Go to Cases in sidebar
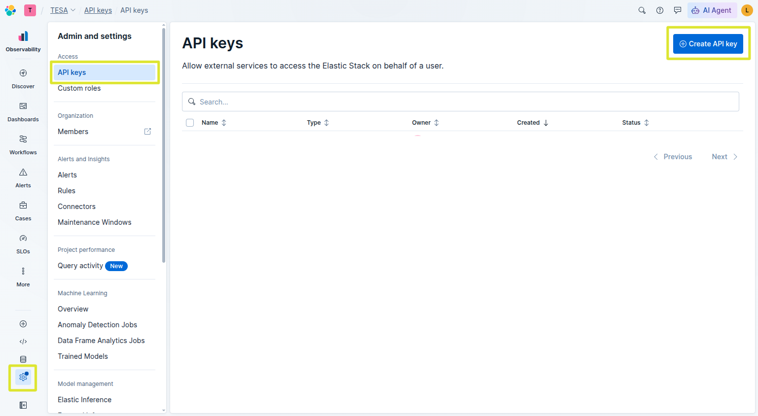Screen dimensions: 758x416 tap(23, 211)
